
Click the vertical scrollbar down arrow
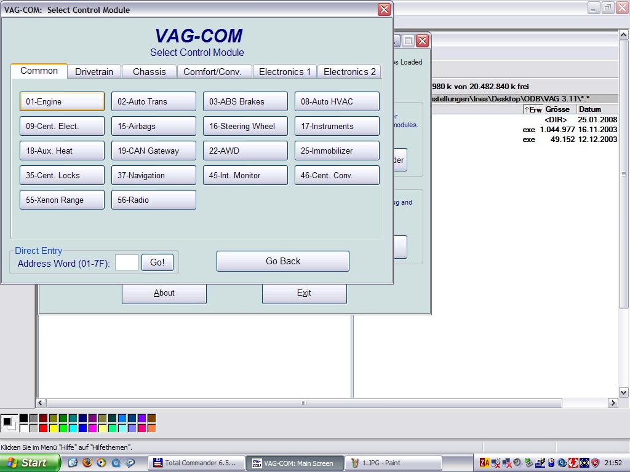click(x=624, y=393)
